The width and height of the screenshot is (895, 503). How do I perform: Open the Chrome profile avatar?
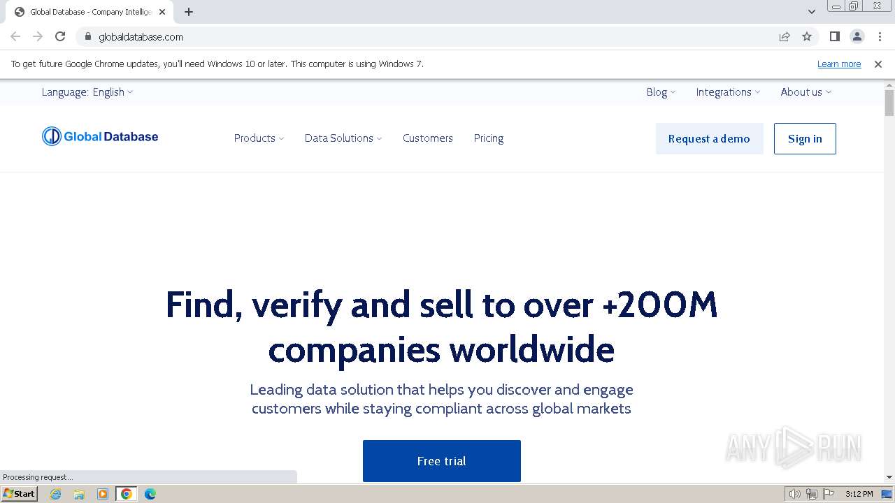[857, 36]
